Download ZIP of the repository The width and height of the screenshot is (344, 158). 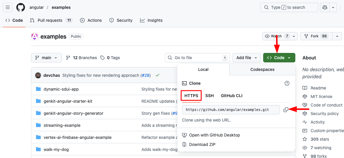point(199,144)
